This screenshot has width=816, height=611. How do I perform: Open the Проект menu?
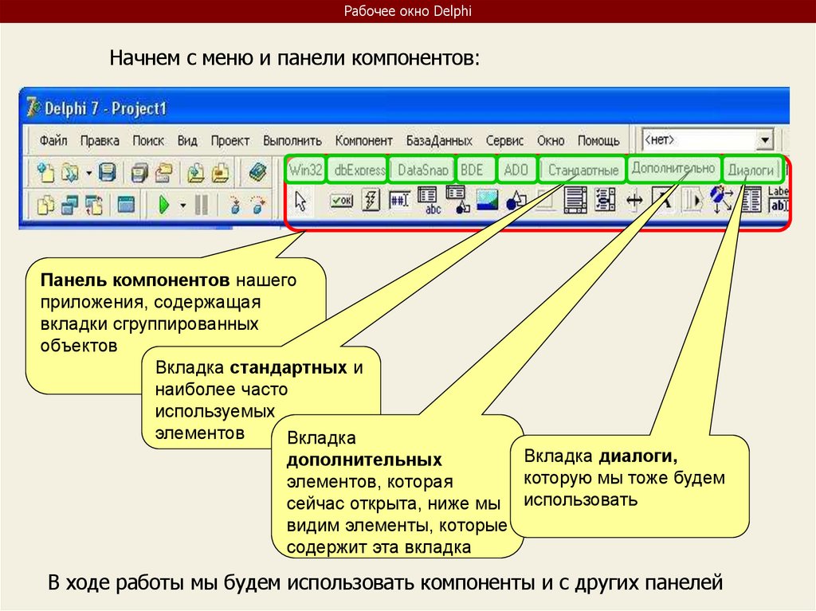(x=229, y=140)
